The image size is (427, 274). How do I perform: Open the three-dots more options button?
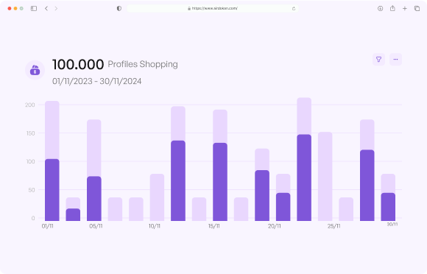point(395,60)
